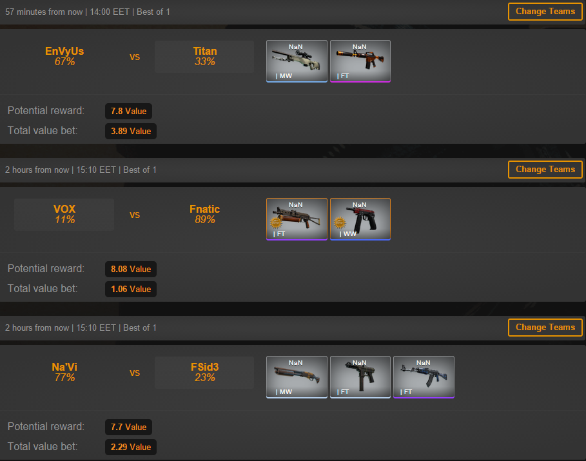
Task: Click the blue AK-47 FT skin
Action: click(x=424, y=377)
